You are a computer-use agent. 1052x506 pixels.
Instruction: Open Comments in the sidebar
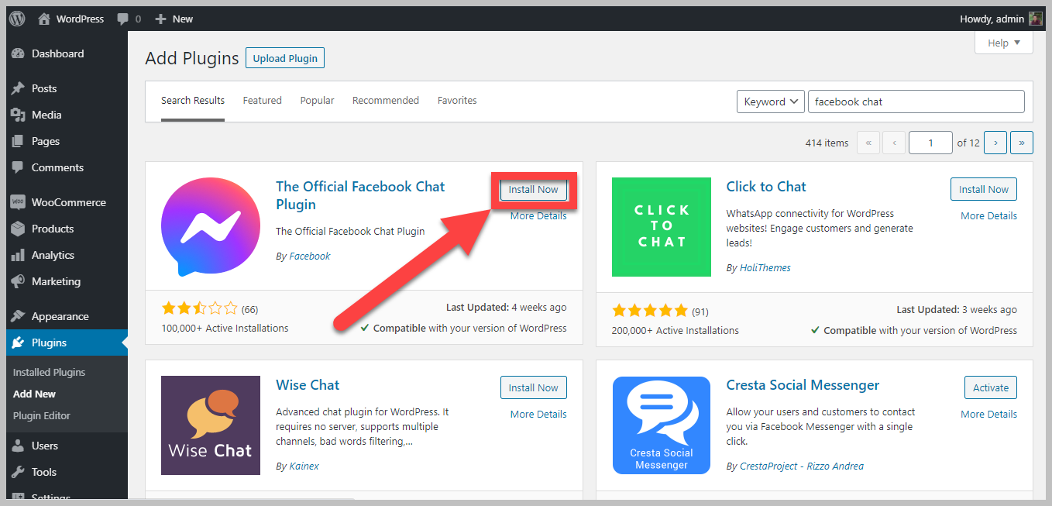pos(67,167)
